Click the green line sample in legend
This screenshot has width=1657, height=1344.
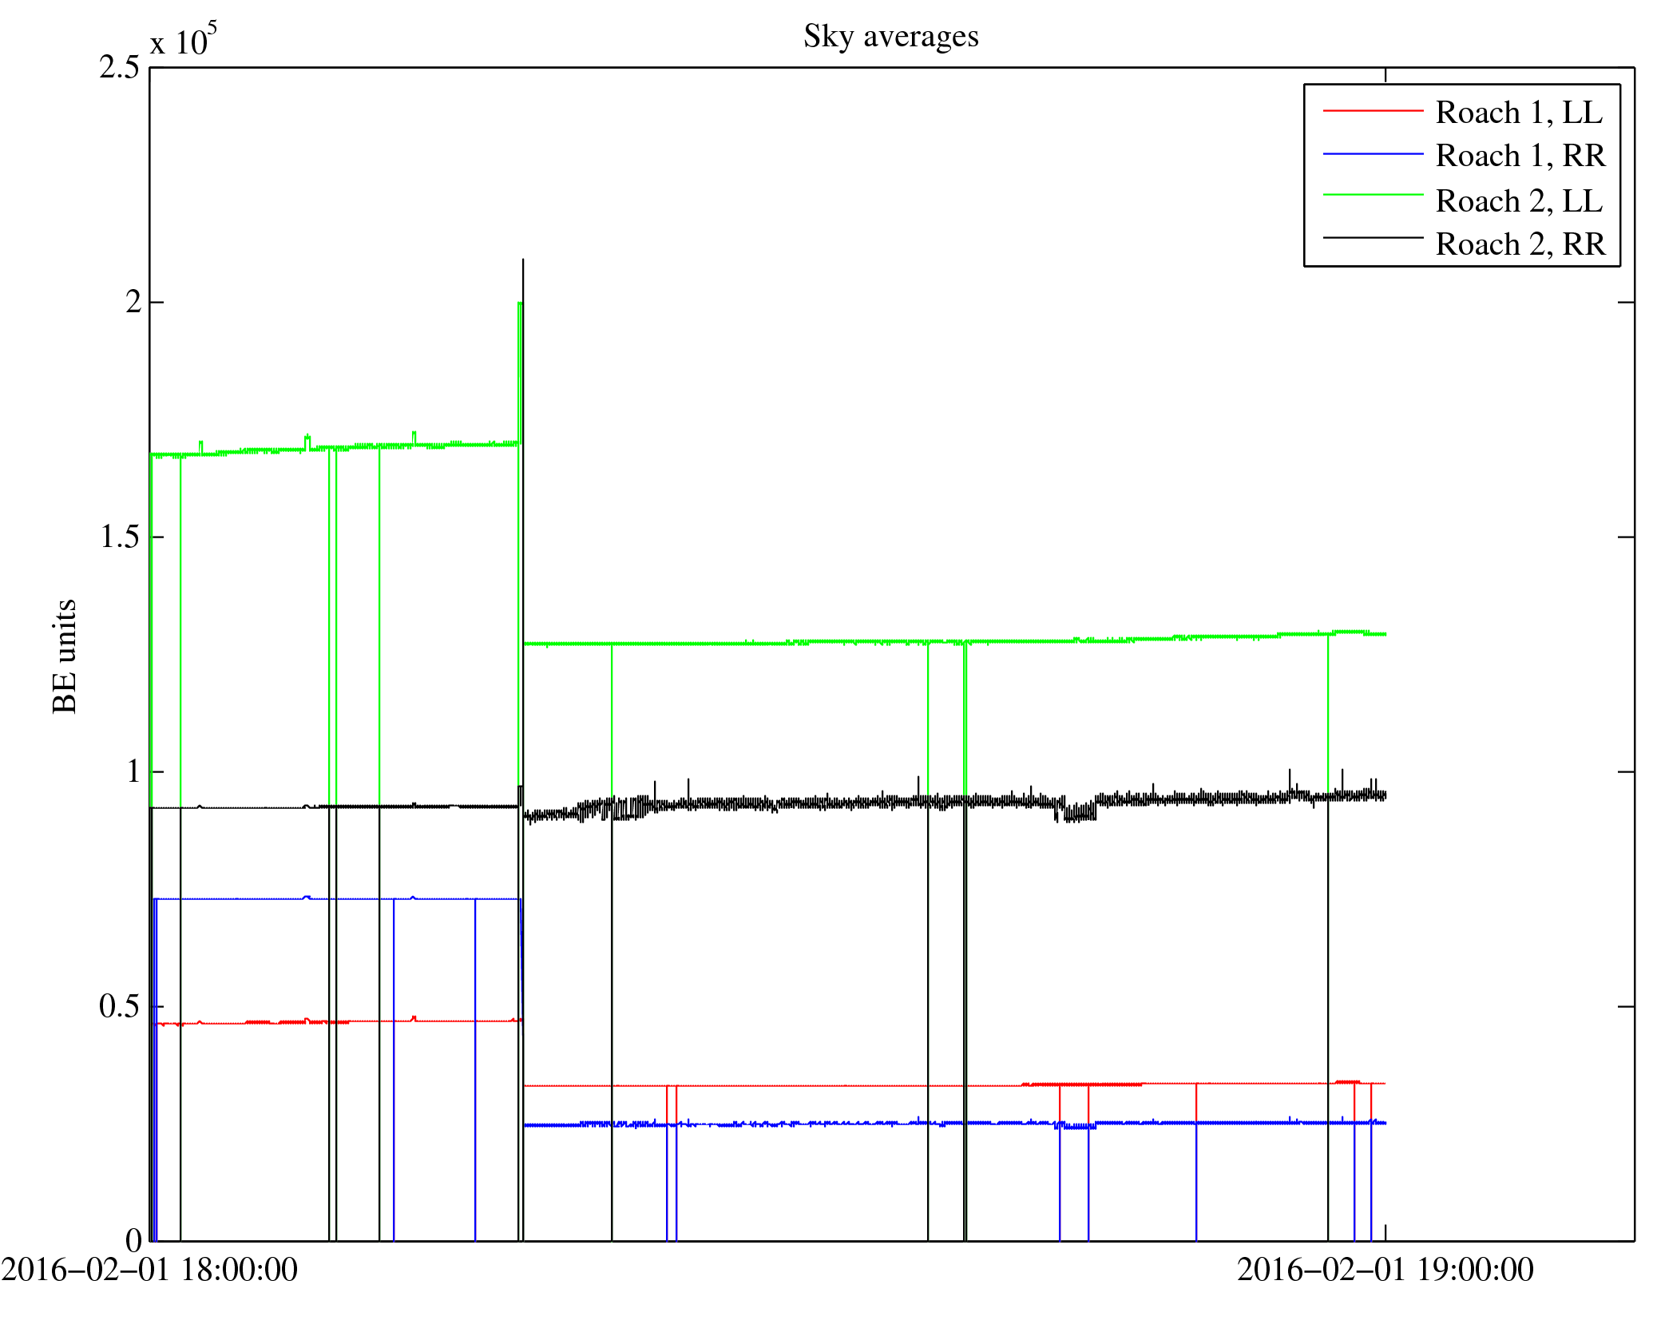point(1373,194)
